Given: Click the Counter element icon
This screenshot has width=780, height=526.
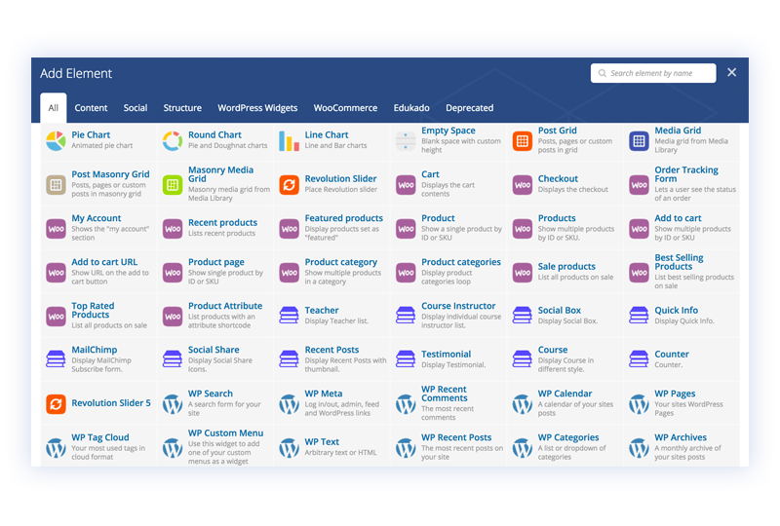Looking at the screenshot, I should [x=639, y=359].
